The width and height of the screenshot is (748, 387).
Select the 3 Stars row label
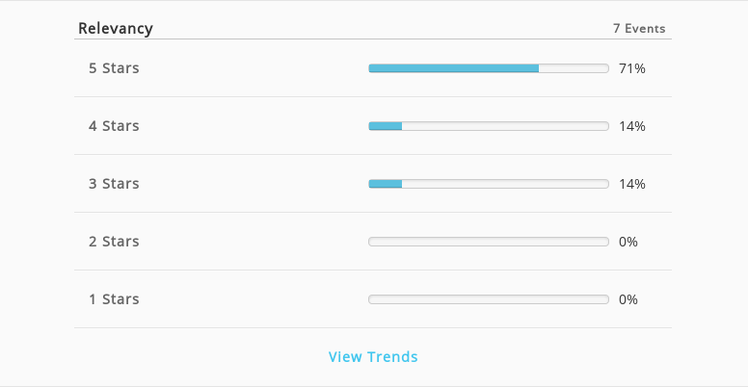[x=114, y=184]
